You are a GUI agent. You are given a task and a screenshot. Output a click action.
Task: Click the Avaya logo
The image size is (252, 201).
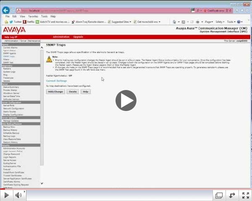[x=14, y=30]
